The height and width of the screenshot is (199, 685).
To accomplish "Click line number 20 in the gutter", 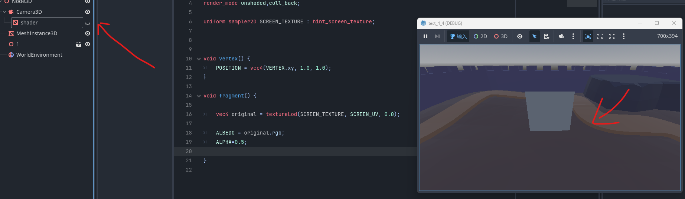I will click(x=189, y=151).
